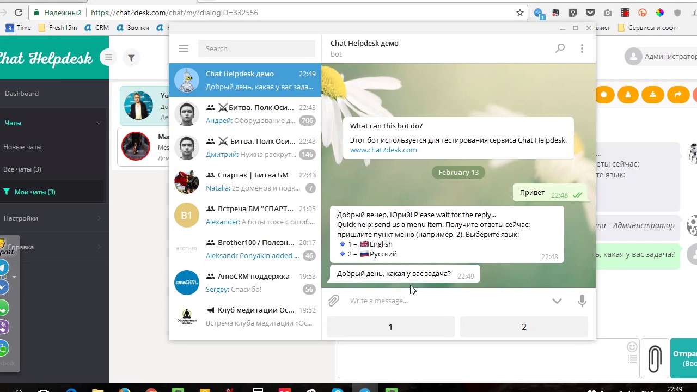The height and width of the screenshot is (392, 697).
Task: Bookmark page with the star icon
Action: click(x=520, y=13)
